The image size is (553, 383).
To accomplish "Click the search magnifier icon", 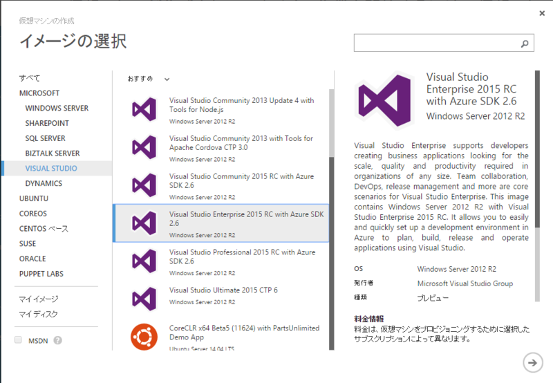I will click(x=525, y=44).
